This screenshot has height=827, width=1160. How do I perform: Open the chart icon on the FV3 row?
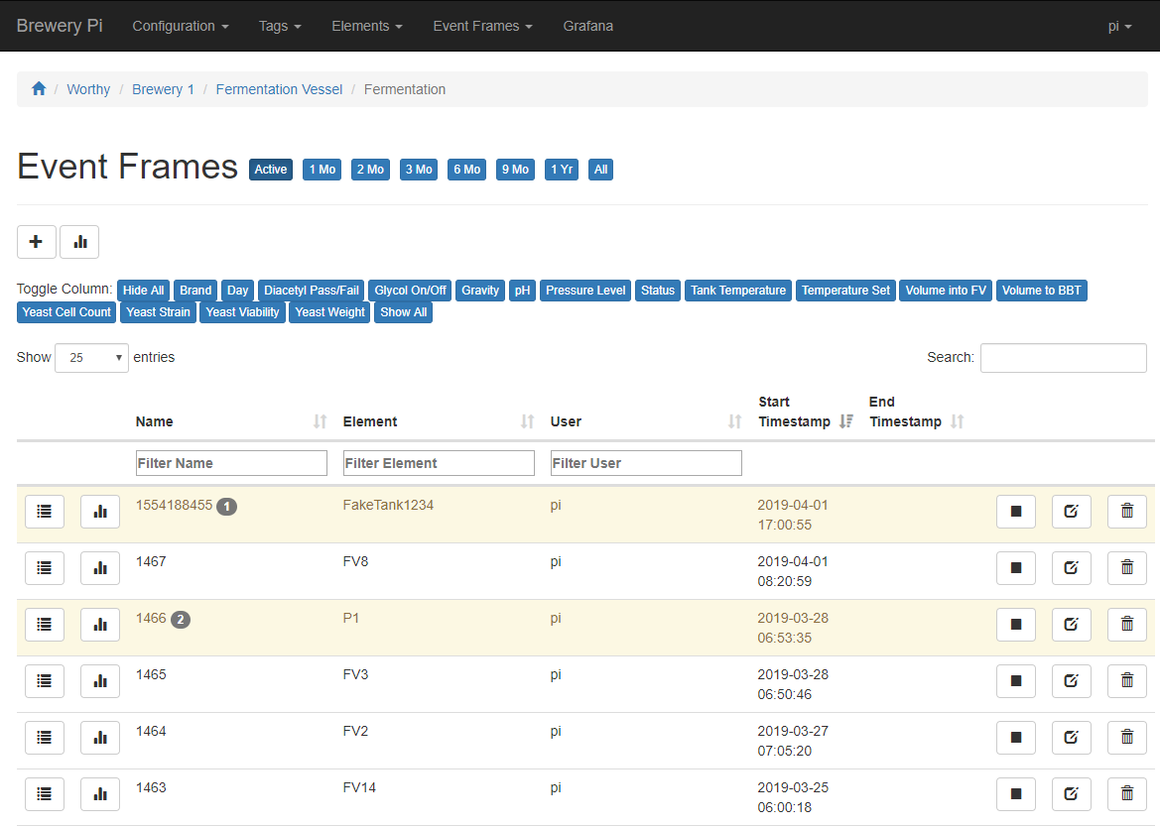point(99,680)
